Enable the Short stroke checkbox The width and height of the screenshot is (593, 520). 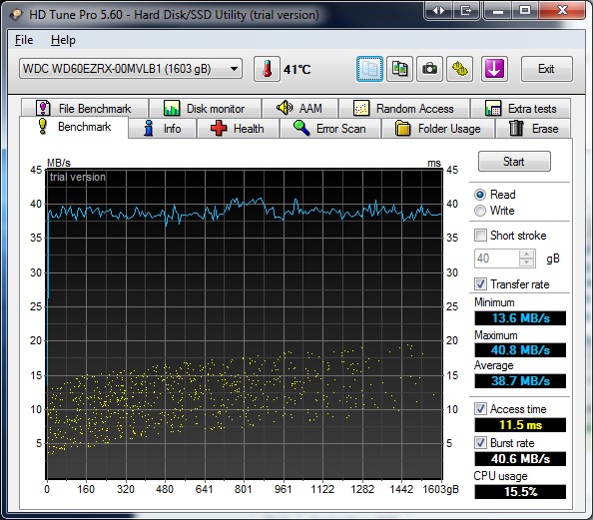click(x=480, y=236)
